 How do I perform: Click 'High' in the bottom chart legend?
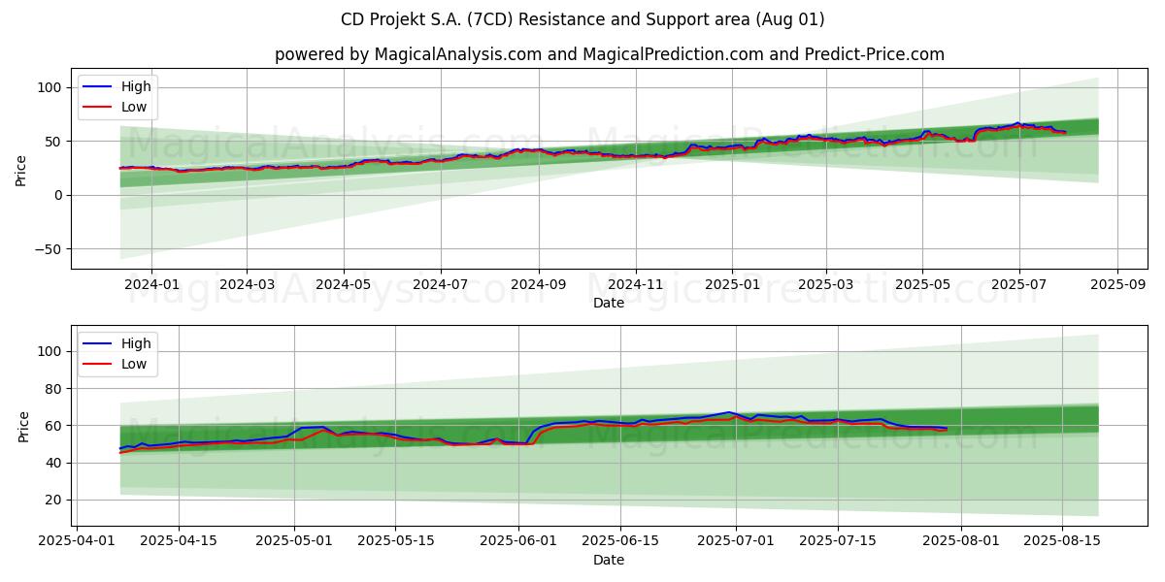click(x=136, y=343)
